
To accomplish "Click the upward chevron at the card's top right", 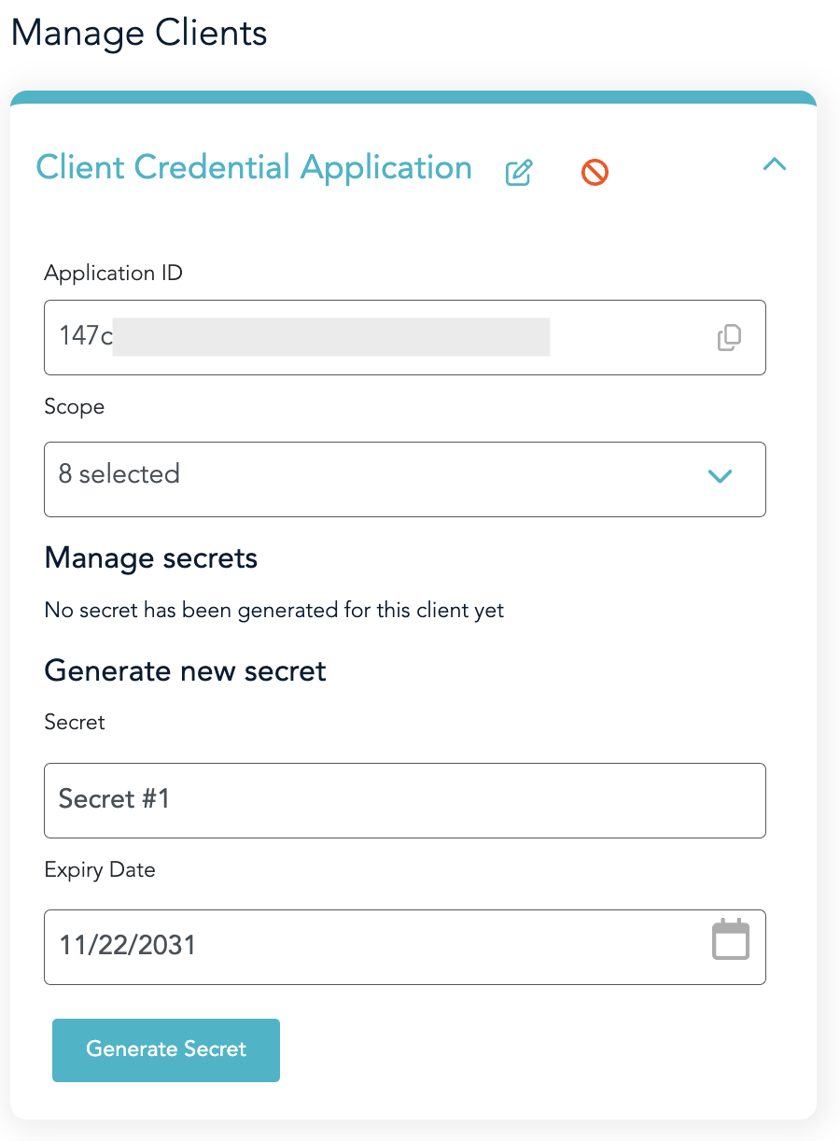I will point(774,164).
